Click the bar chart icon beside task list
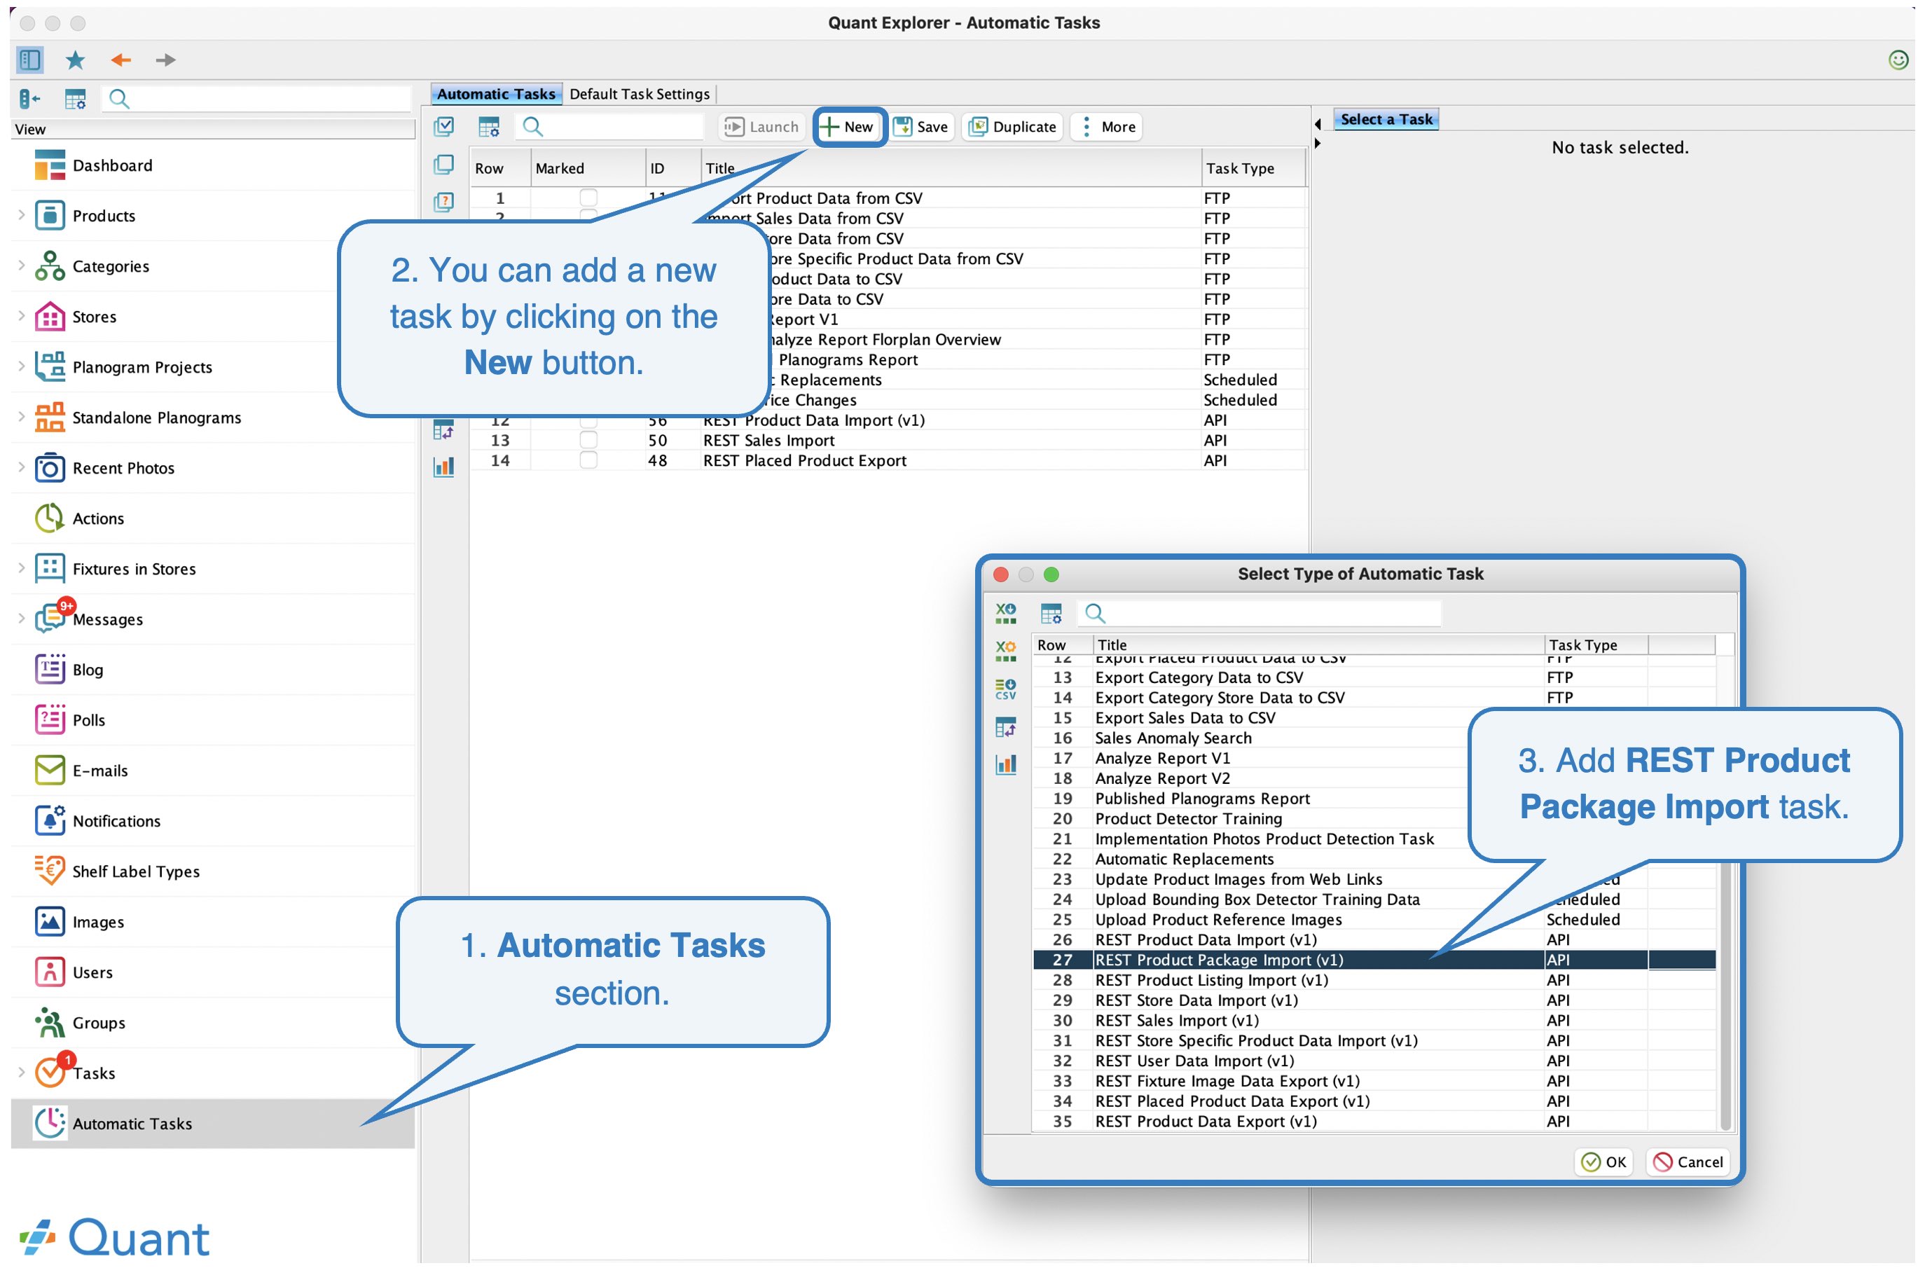This screenshot has width=1925, height=1268. coord(444,467)
